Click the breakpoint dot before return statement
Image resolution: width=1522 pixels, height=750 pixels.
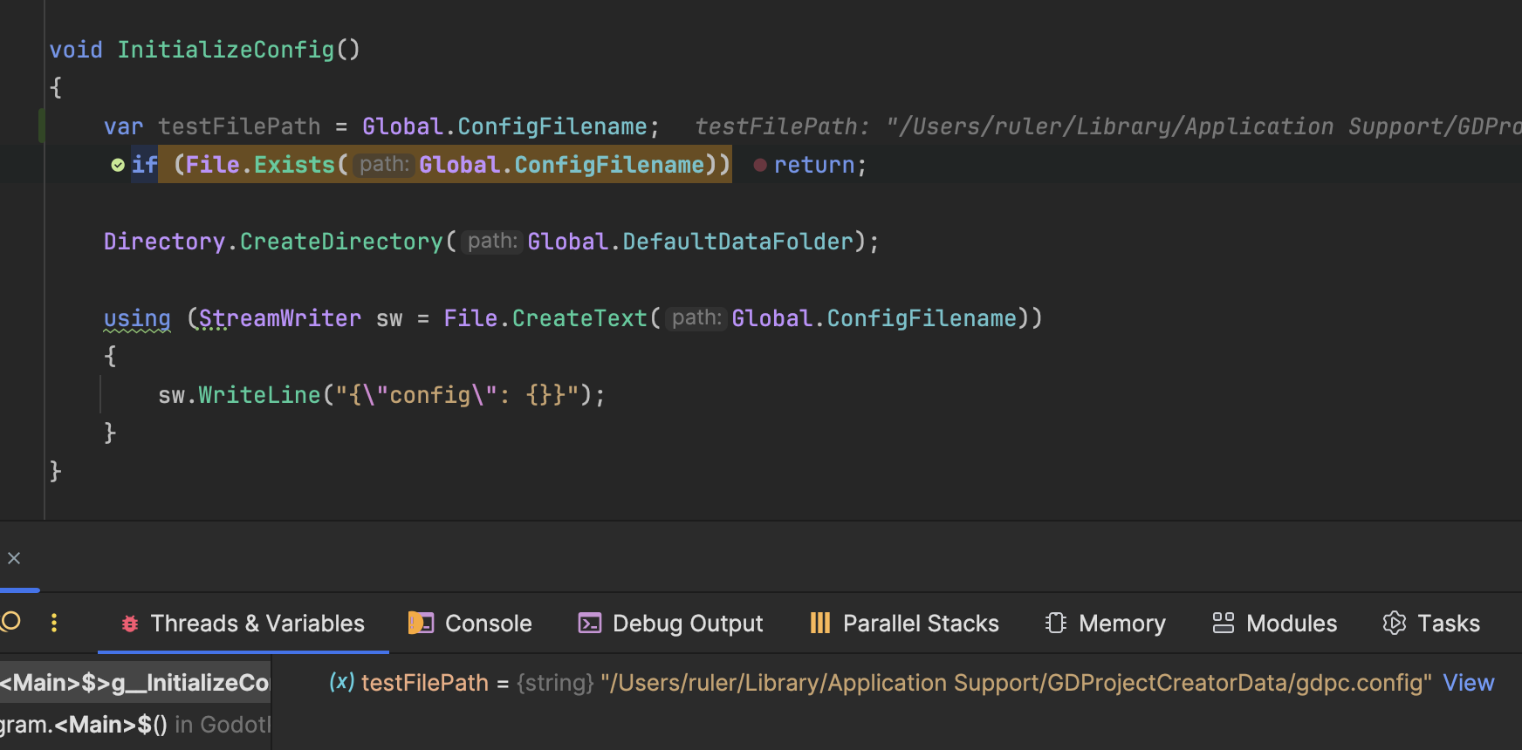[760, 165]
